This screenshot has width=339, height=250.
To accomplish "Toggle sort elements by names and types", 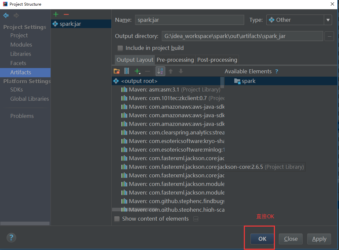I will (160, 71).
